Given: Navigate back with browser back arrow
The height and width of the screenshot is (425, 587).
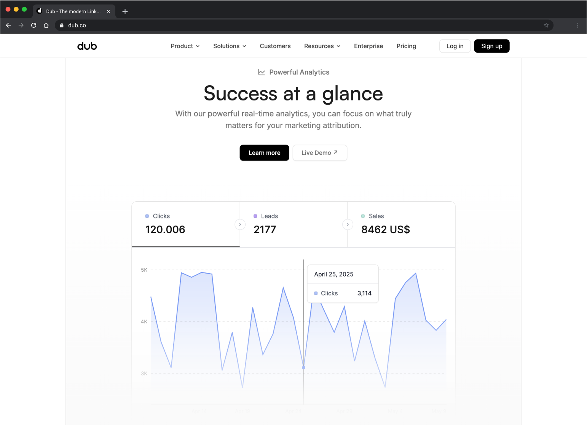Looking at the screenshot, I should coord(8,25).
